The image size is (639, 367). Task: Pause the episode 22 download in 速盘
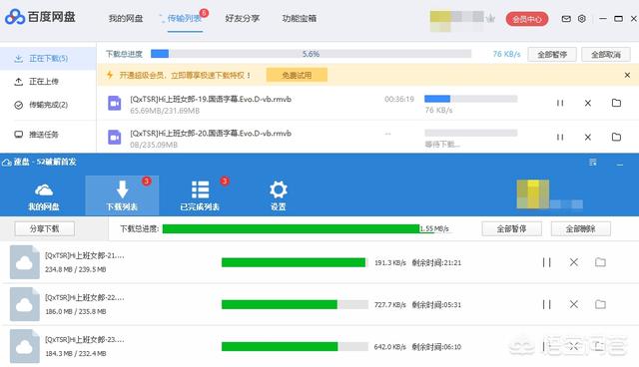point(546,304)
